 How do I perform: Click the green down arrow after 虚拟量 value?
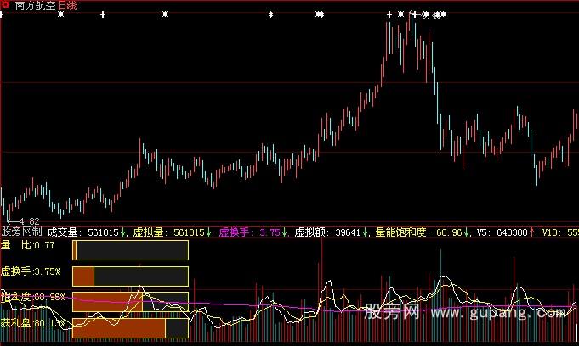tap(209, 232)
